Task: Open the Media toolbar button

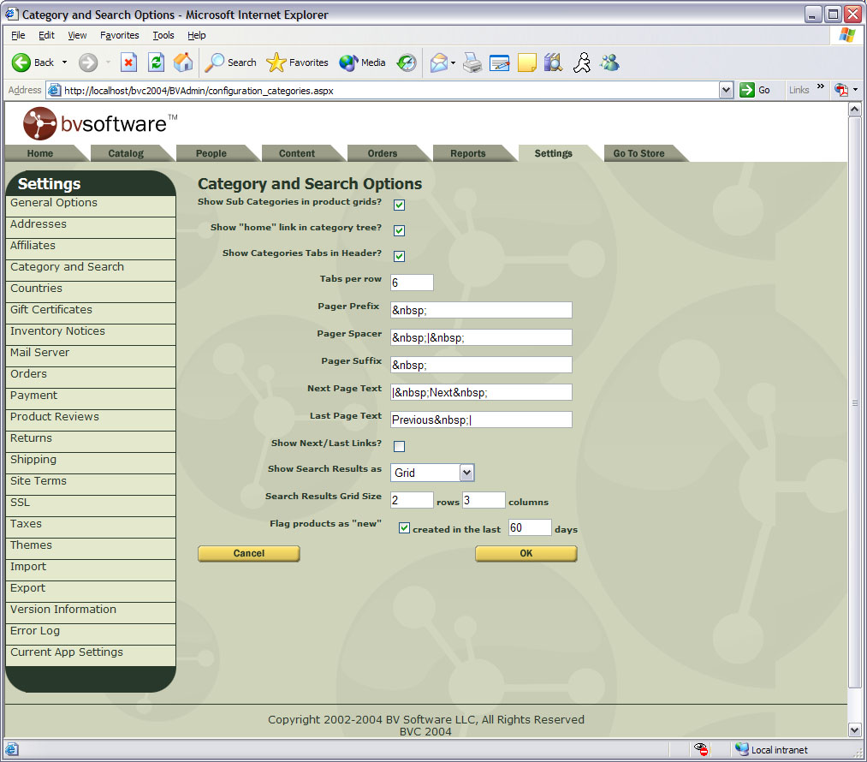Action: coord(362,63)
